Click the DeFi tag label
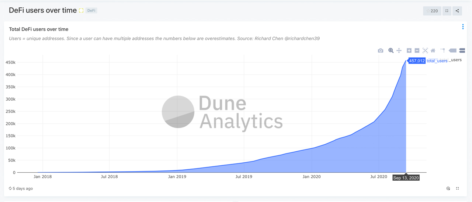 pos(91,11)
